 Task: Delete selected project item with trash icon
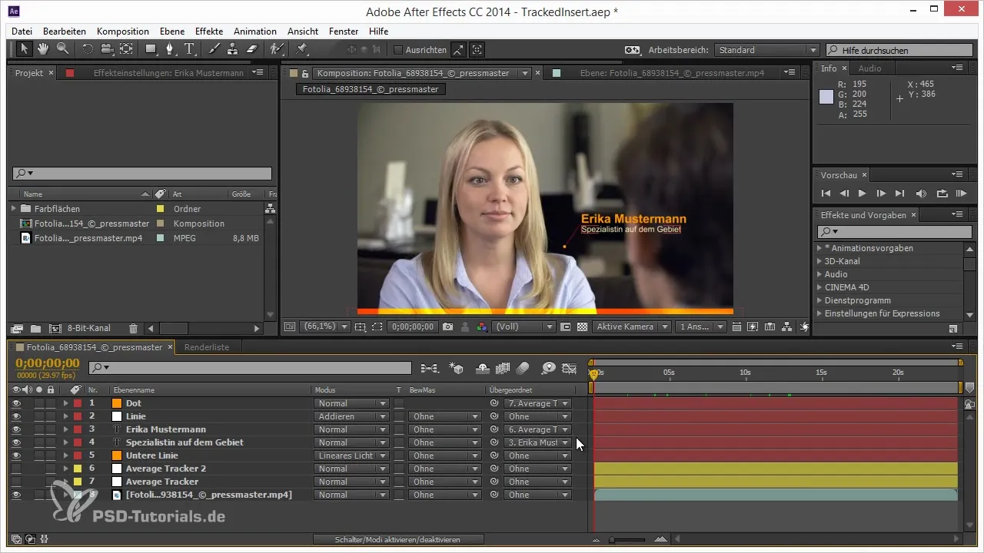(133, 328)
